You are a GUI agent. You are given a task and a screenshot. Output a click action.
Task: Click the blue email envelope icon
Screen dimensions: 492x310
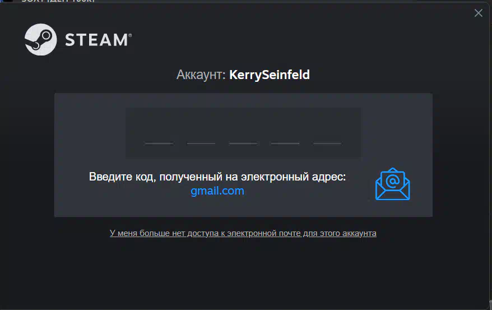click(x=392, y=184)
